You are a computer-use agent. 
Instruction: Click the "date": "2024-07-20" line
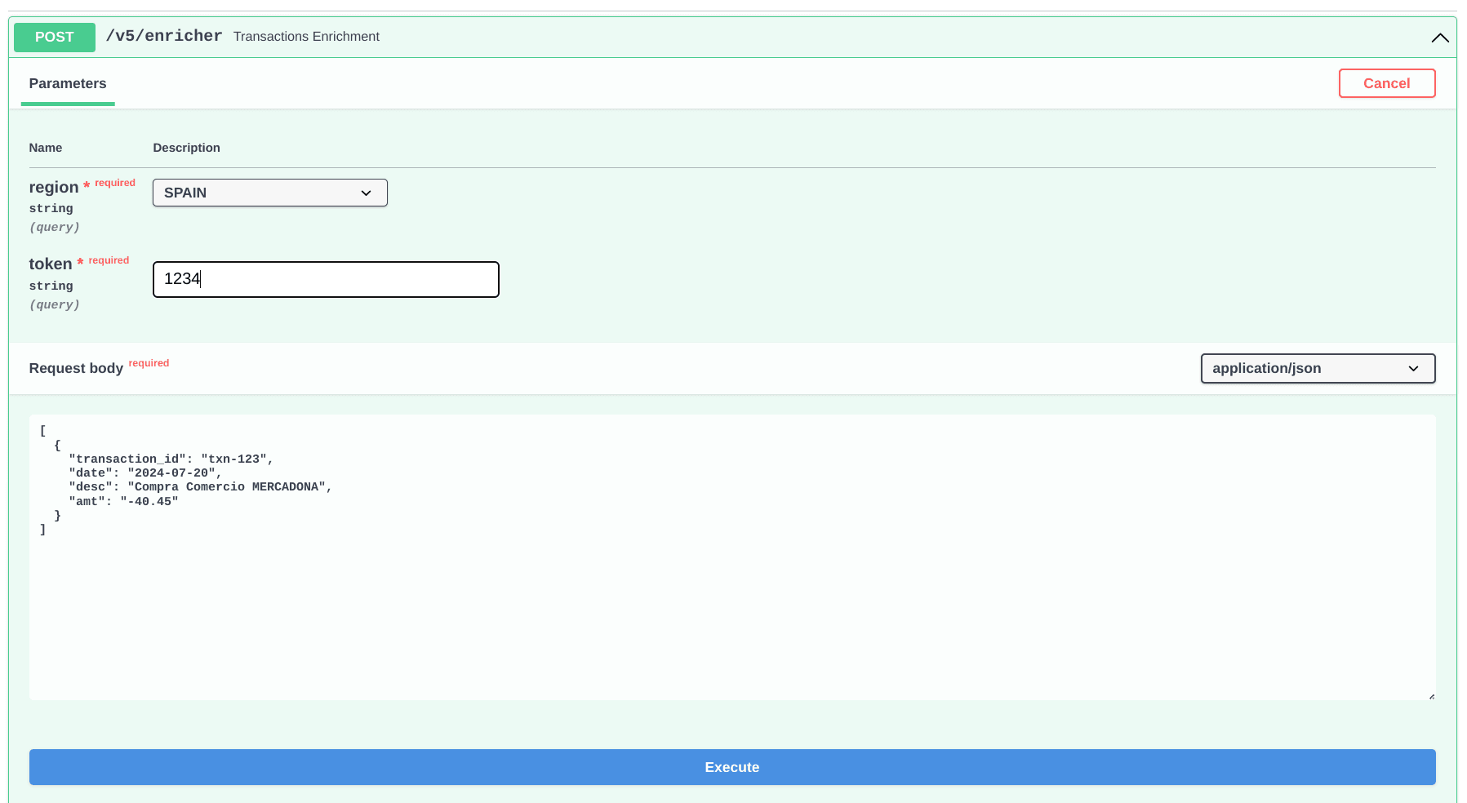coord(145,472)
